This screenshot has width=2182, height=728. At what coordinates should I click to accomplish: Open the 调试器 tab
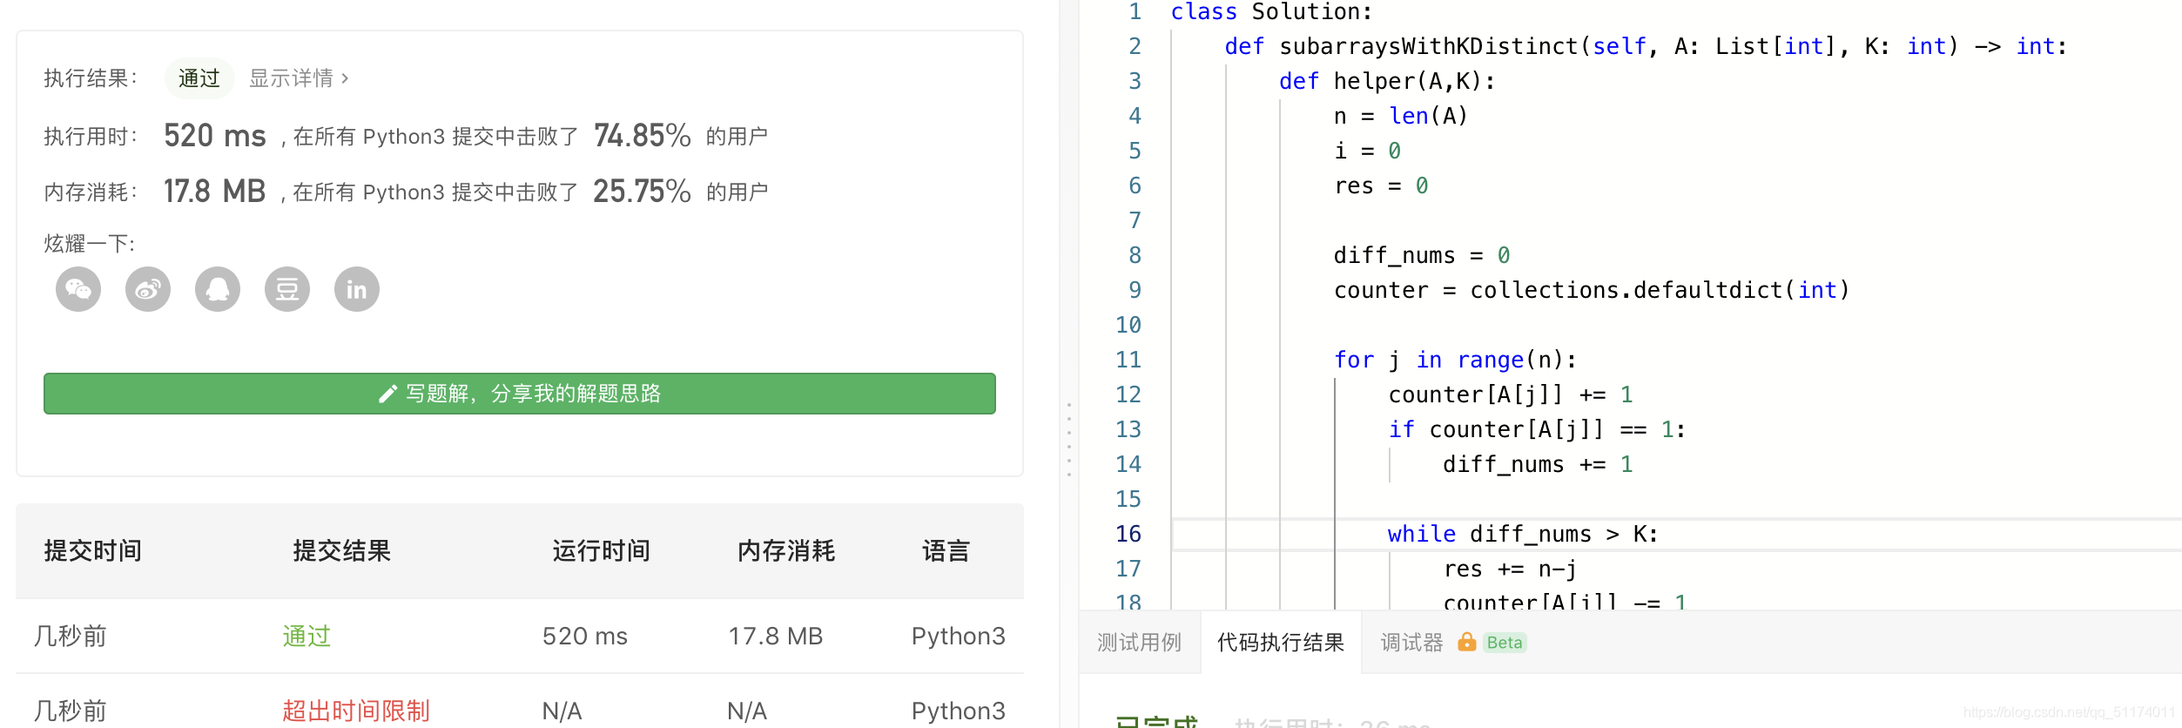[x=1412, y=643]
